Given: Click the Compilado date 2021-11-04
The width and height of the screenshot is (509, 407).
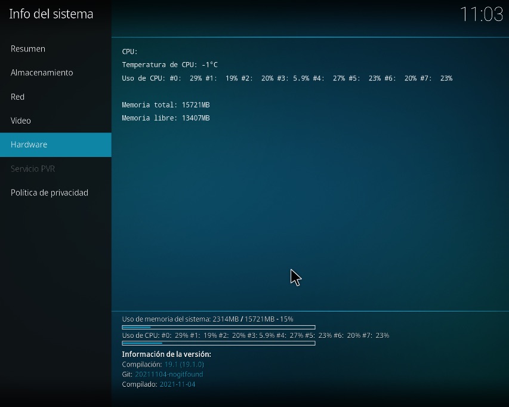Looking at the screenshot, I should click(x=177, y=384).
